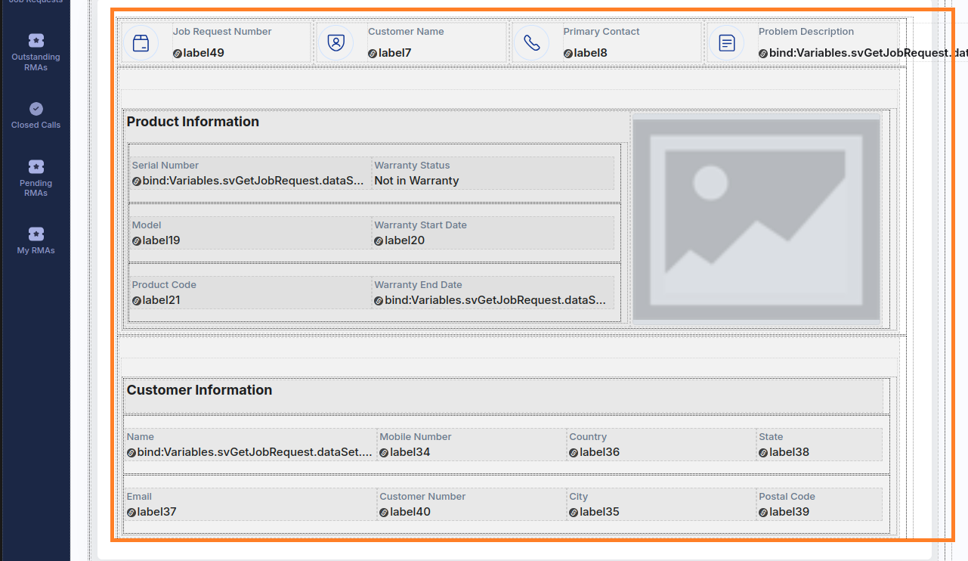This screenshot has height=561, width=968.
Task: Click the Primary Contact phone icon
Action: 531,43
